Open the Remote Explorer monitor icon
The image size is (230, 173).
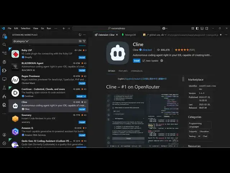[4, 79]
